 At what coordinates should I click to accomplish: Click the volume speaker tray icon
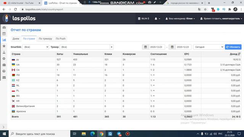point(215,134)
